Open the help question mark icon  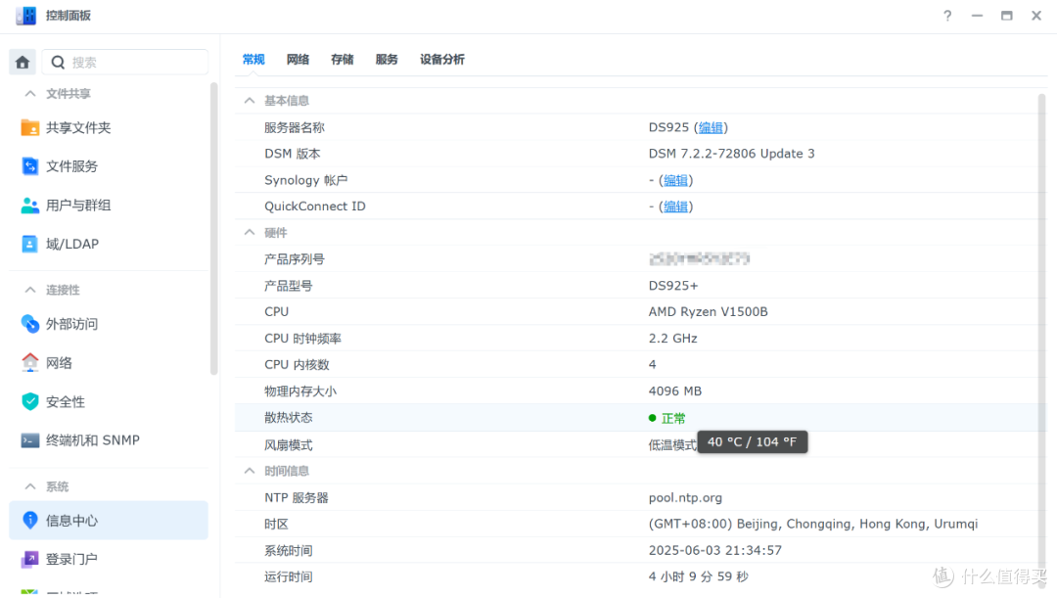947,16
